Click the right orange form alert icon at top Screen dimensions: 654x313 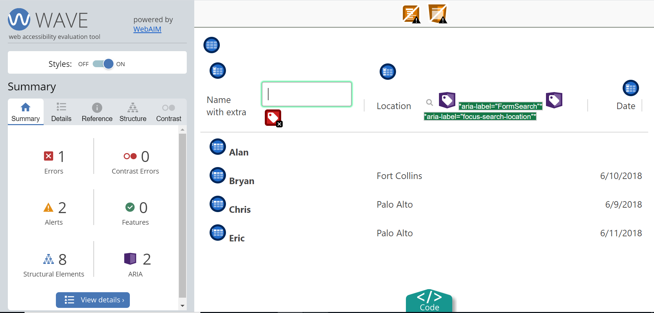pyautogui.click(x=438, y=14)
